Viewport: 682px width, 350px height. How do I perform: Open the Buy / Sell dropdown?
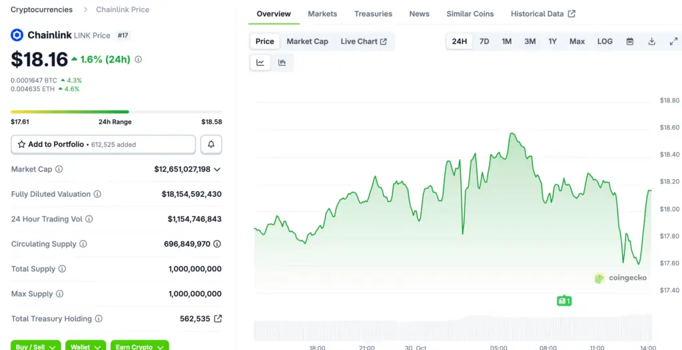pyautogui.click(x=36, y=346)
